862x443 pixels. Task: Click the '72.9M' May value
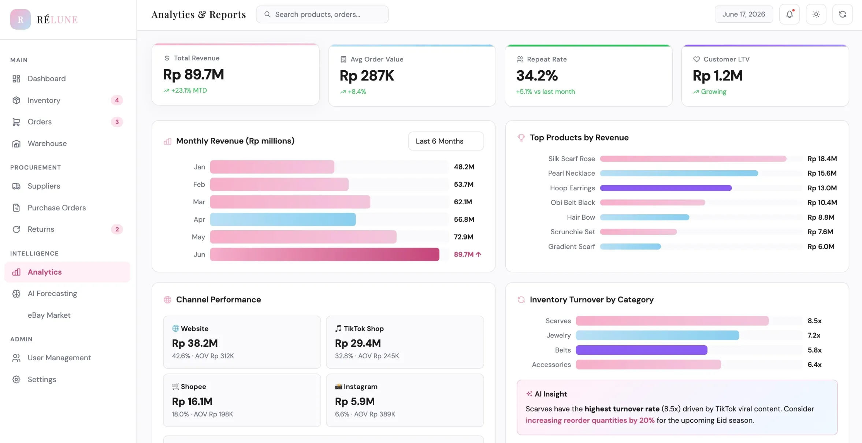(464, 237)
